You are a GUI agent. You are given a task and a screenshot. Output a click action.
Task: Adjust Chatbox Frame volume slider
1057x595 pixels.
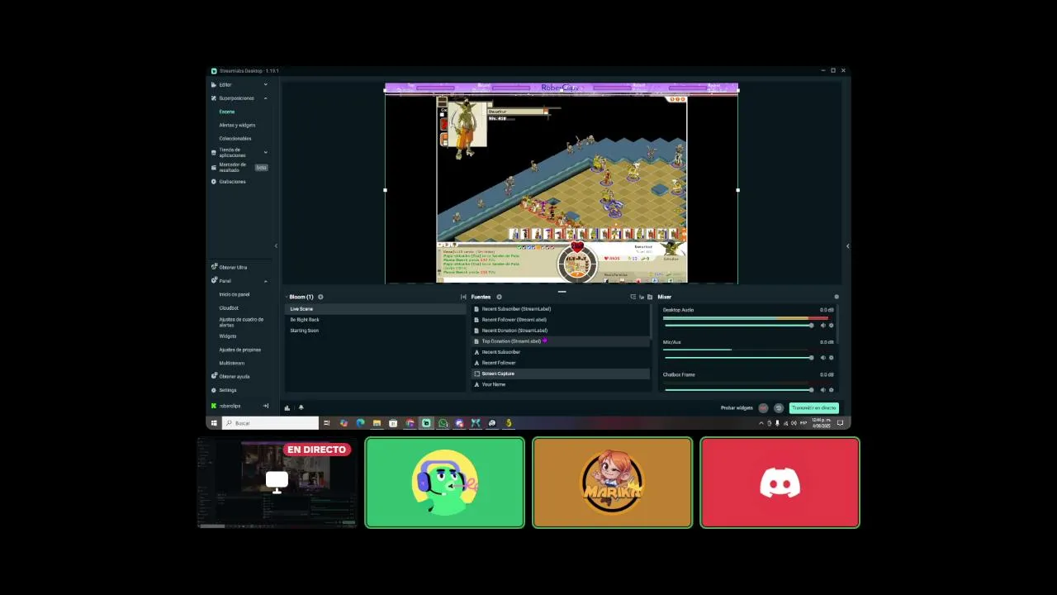coord(738,390)
